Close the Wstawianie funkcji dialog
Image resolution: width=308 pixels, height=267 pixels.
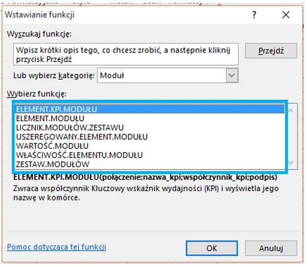click(x=286, y=15)
